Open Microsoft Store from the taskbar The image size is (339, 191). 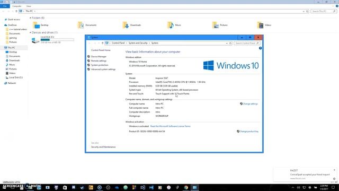pyautogui.click(x=65, y=187)
